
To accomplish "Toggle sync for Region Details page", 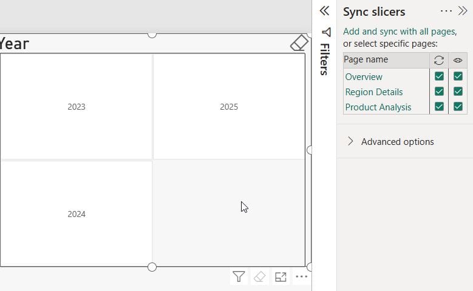I will 439,92.
